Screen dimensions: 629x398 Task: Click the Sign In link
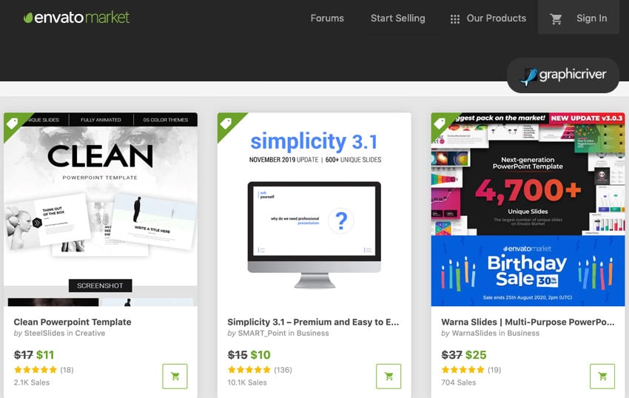point(592,18)
